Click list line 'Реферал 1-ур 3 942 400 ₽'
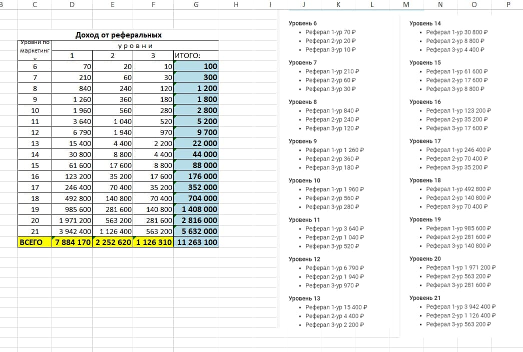 click(x=461, y=306)
